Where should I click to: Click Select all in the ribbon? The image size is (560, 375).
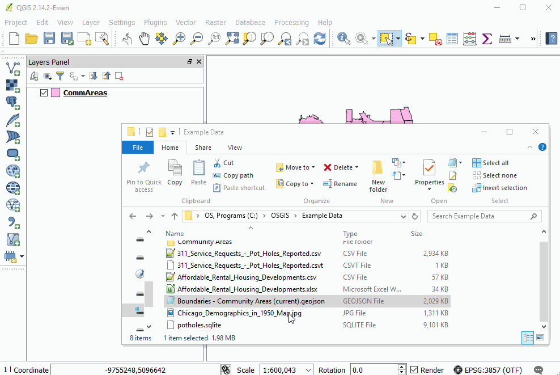(490, 163)
